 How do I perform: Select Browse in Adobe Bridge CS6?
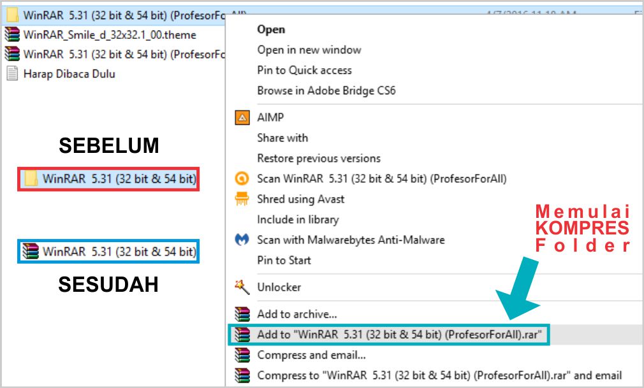click(x=326, y=90)
